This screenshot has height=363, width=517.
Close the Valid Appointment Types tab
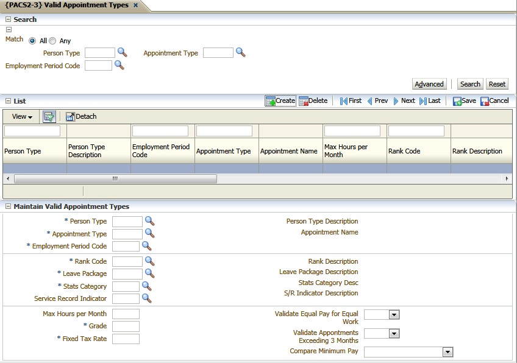point(135,5)
